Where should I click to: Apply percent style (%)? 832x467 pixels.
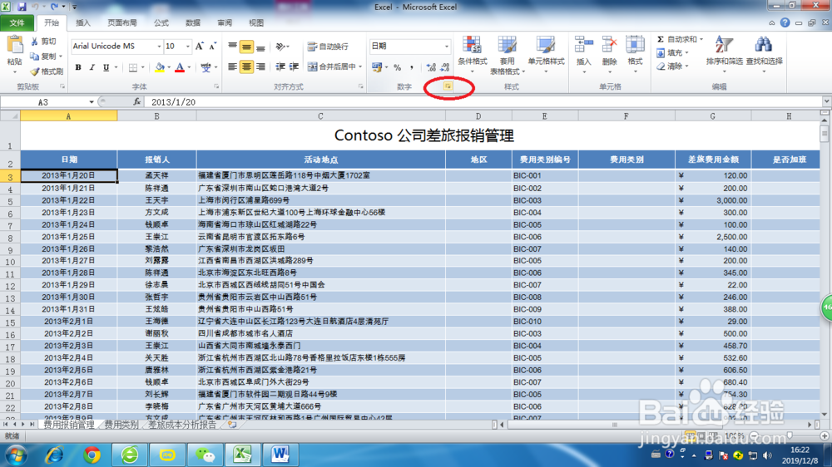click(397, 67)
